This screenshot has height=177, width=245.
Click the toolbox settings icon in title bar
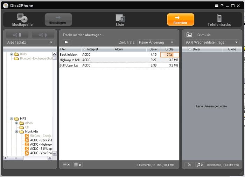[217, 6]
